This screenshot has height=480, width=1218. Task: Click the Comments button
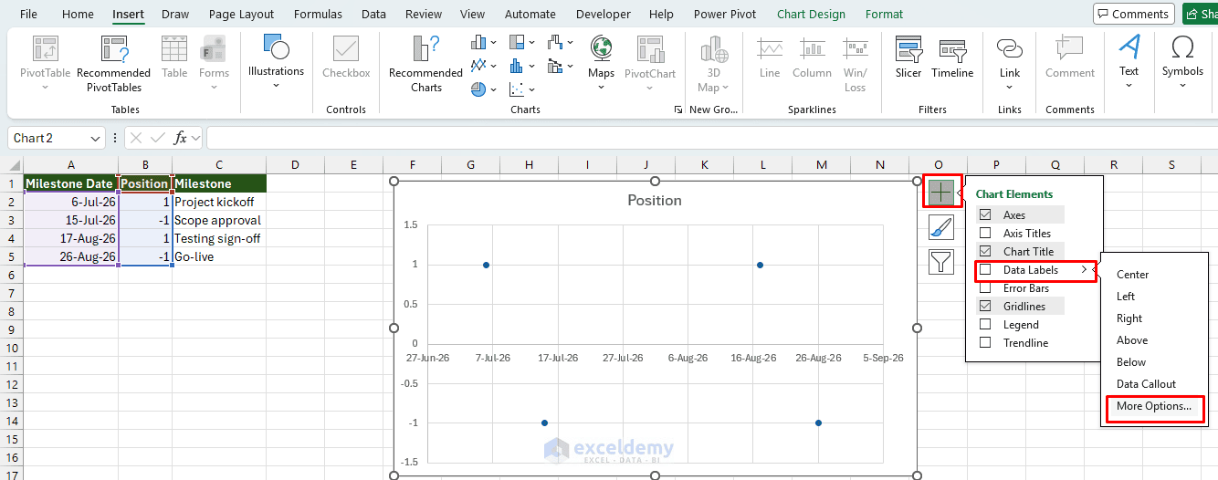(1133, 14)
